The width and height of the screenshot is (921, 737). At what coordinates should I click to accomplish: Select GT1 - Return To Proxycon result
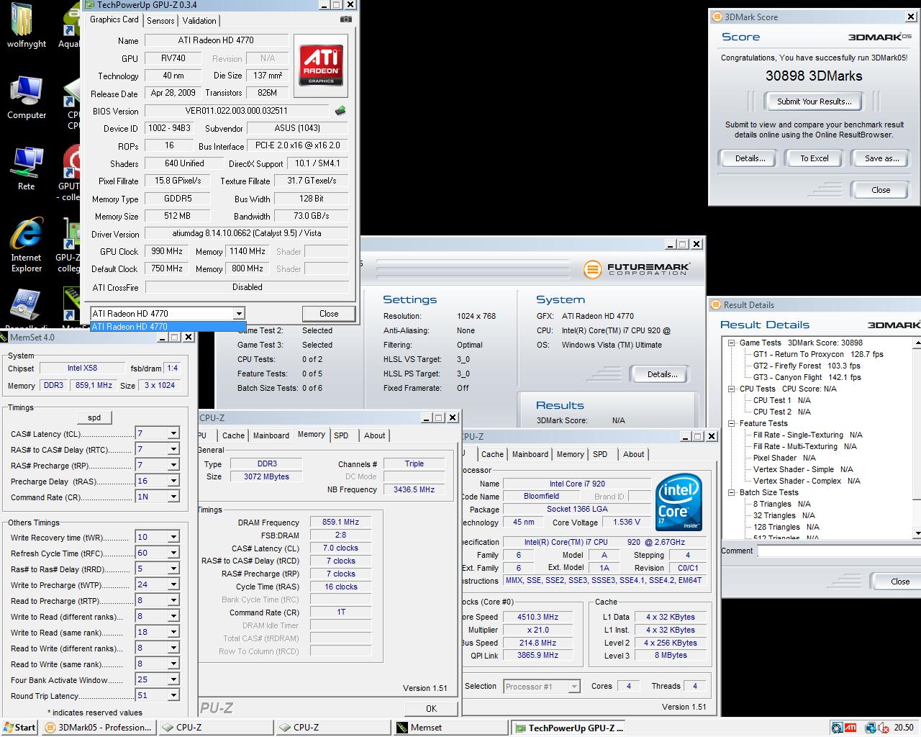(x=818, y=354)
